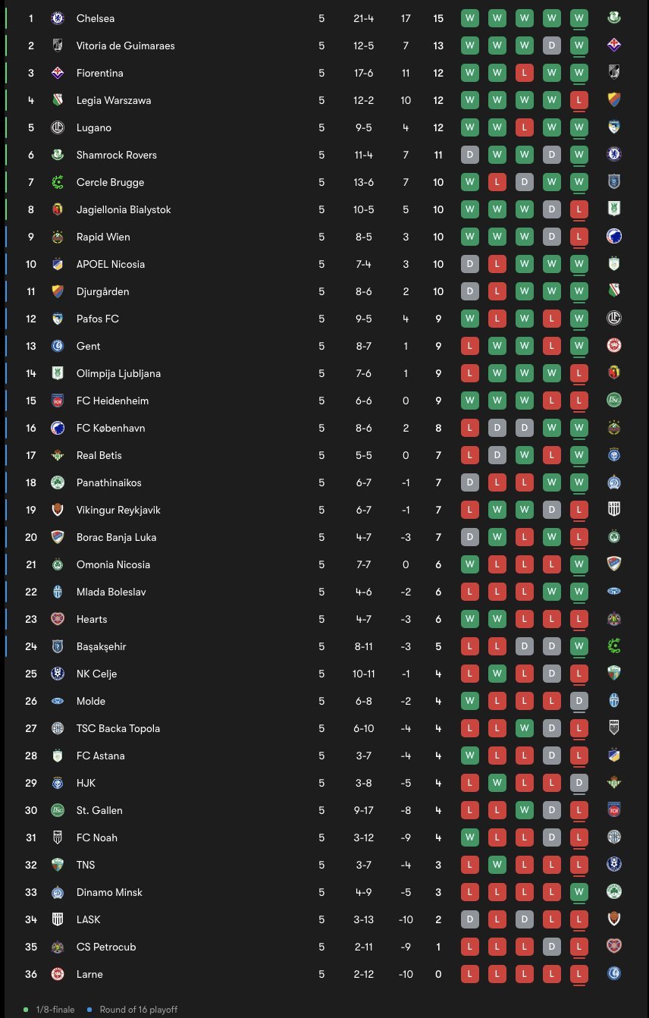Viewport: 649px width, 1018px height.
Task: Click Legia Warszawa's crest next to its name
Action: click(57, 100)
